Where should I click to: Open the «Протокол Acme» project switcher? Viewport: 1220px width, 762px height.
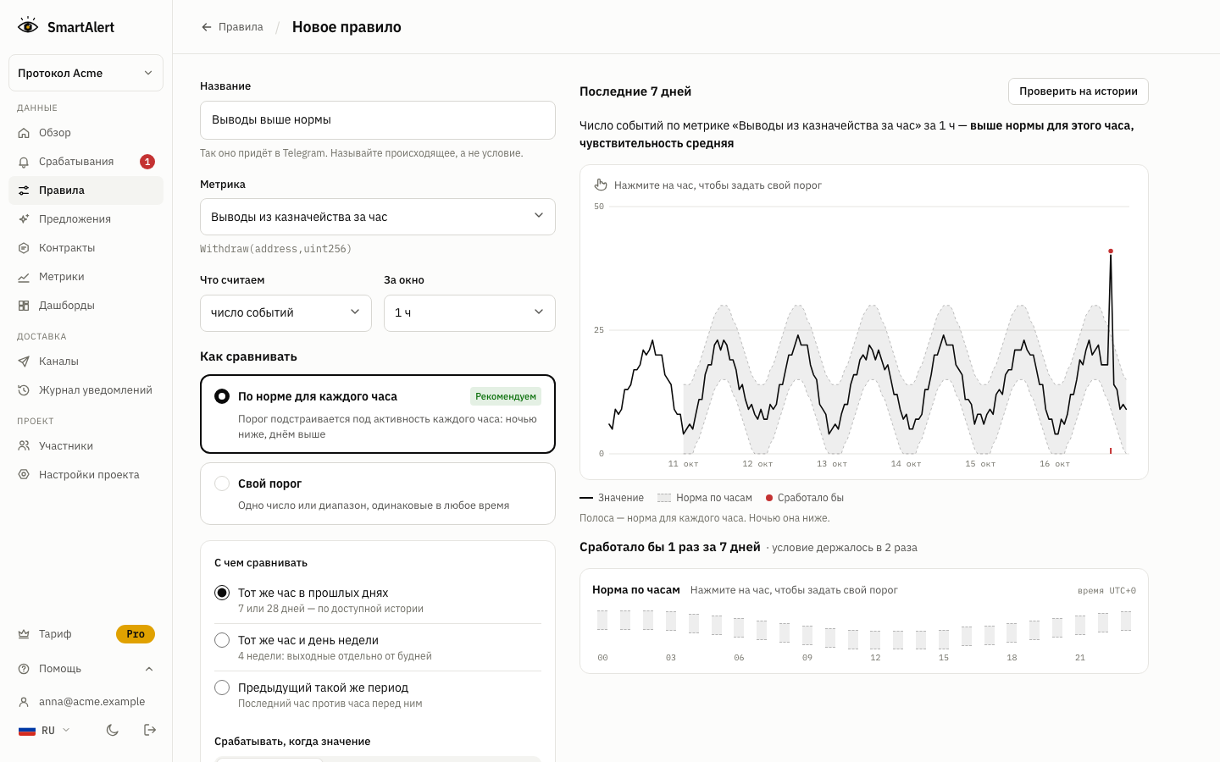click(x=86, y=73)
